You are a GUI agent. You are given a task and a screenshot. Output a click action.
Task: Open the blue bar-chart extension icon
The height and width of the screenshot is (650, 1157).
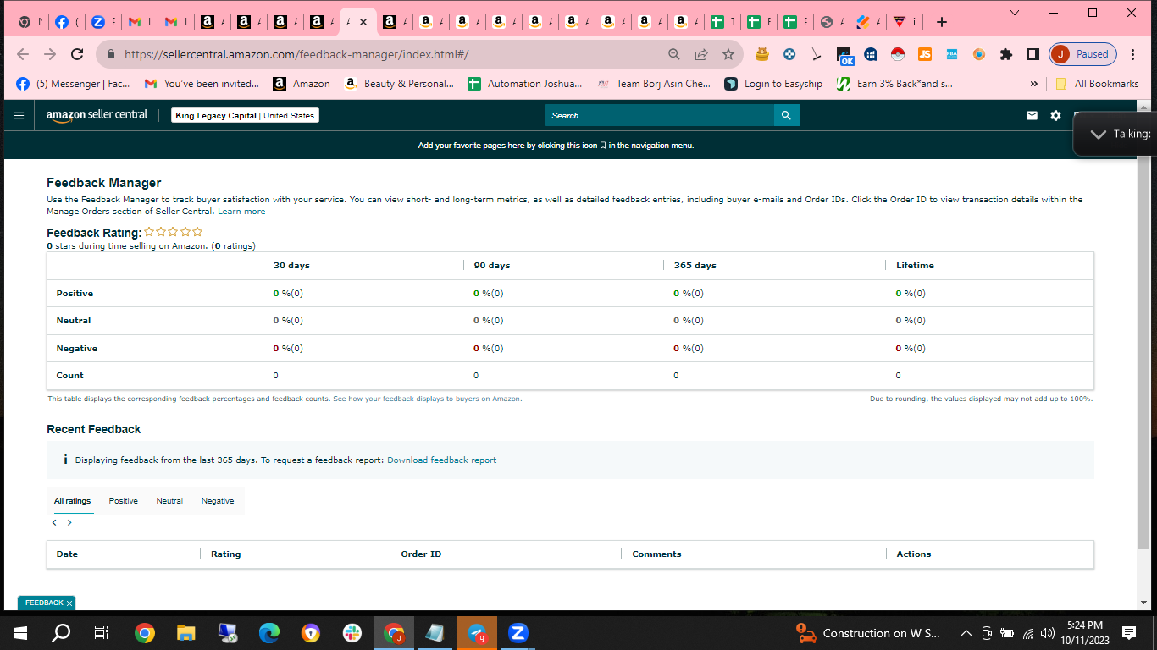(871, 54)
